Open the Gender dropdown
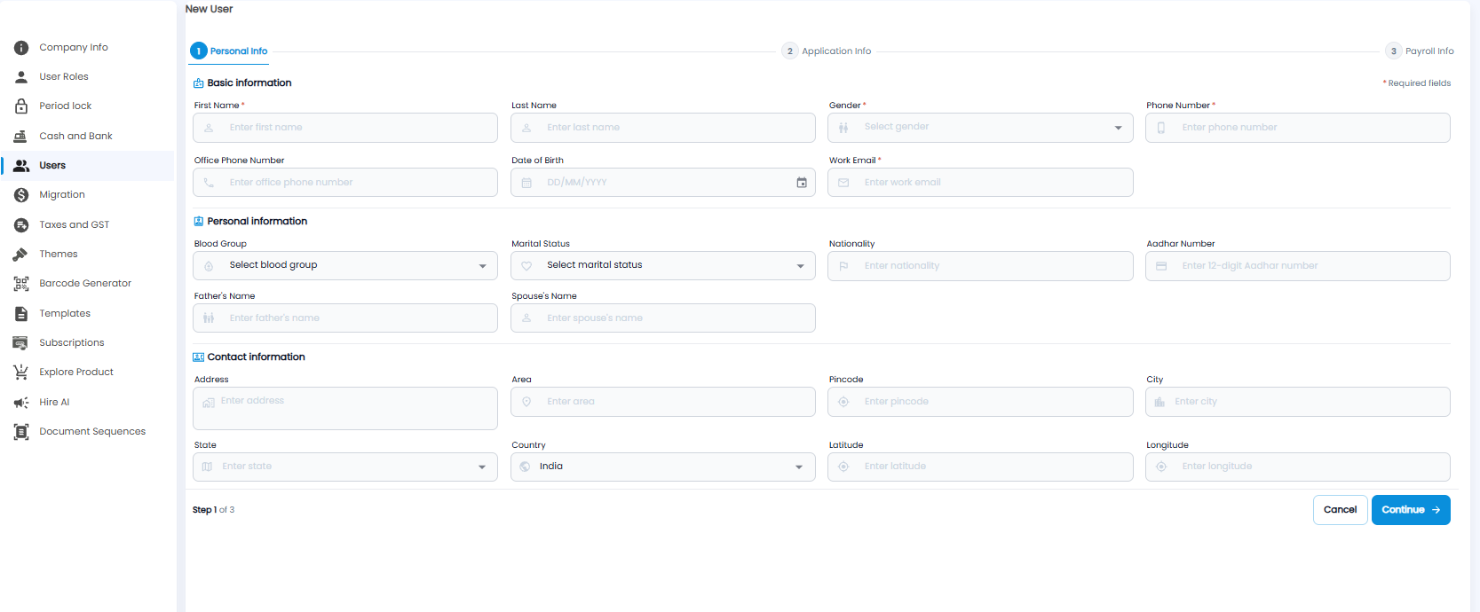Screen dimensions: 1480x612 [x=980, y=128]
